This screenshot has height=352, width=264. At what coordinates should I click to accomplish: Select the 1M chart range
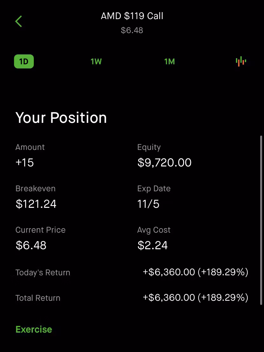click(169, 61)
